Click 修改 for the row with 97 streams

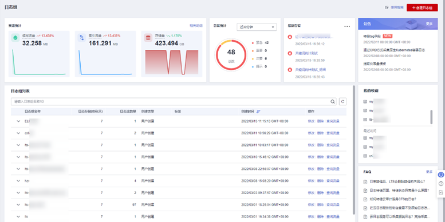tap(311, 205)
